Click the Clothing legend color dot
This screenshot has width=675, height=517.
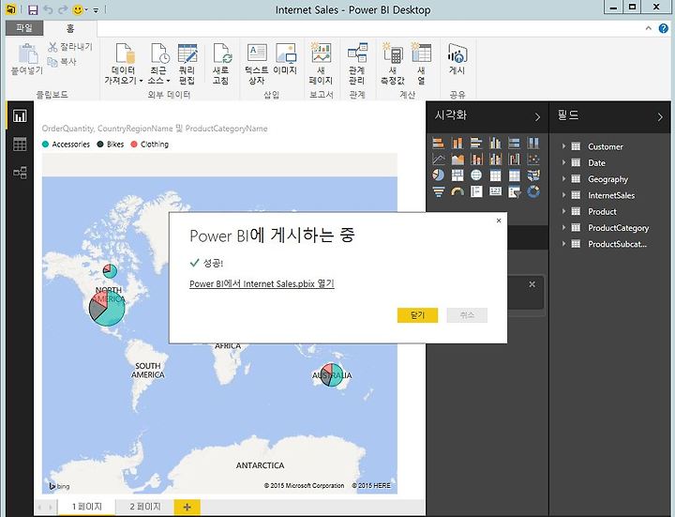(134, 144)
